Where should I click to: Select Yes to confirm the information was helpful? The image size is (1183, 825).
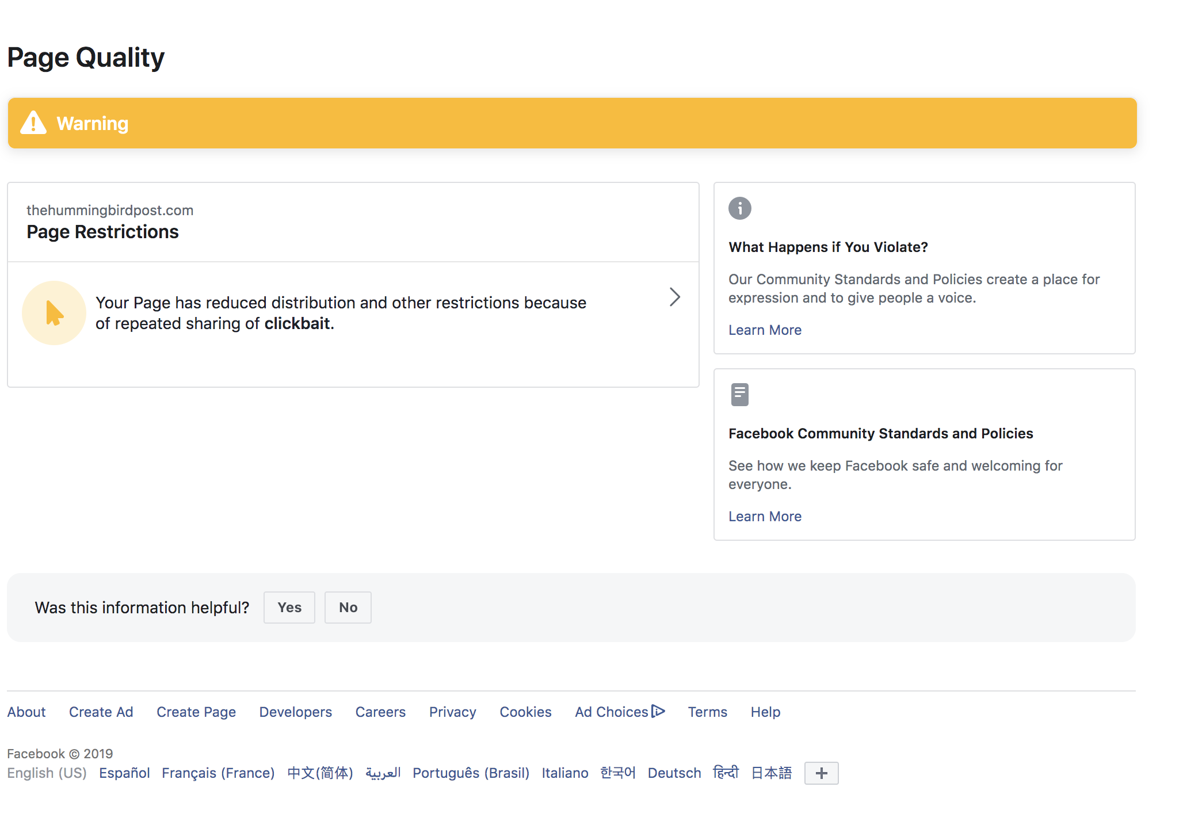tap(289, 607)
